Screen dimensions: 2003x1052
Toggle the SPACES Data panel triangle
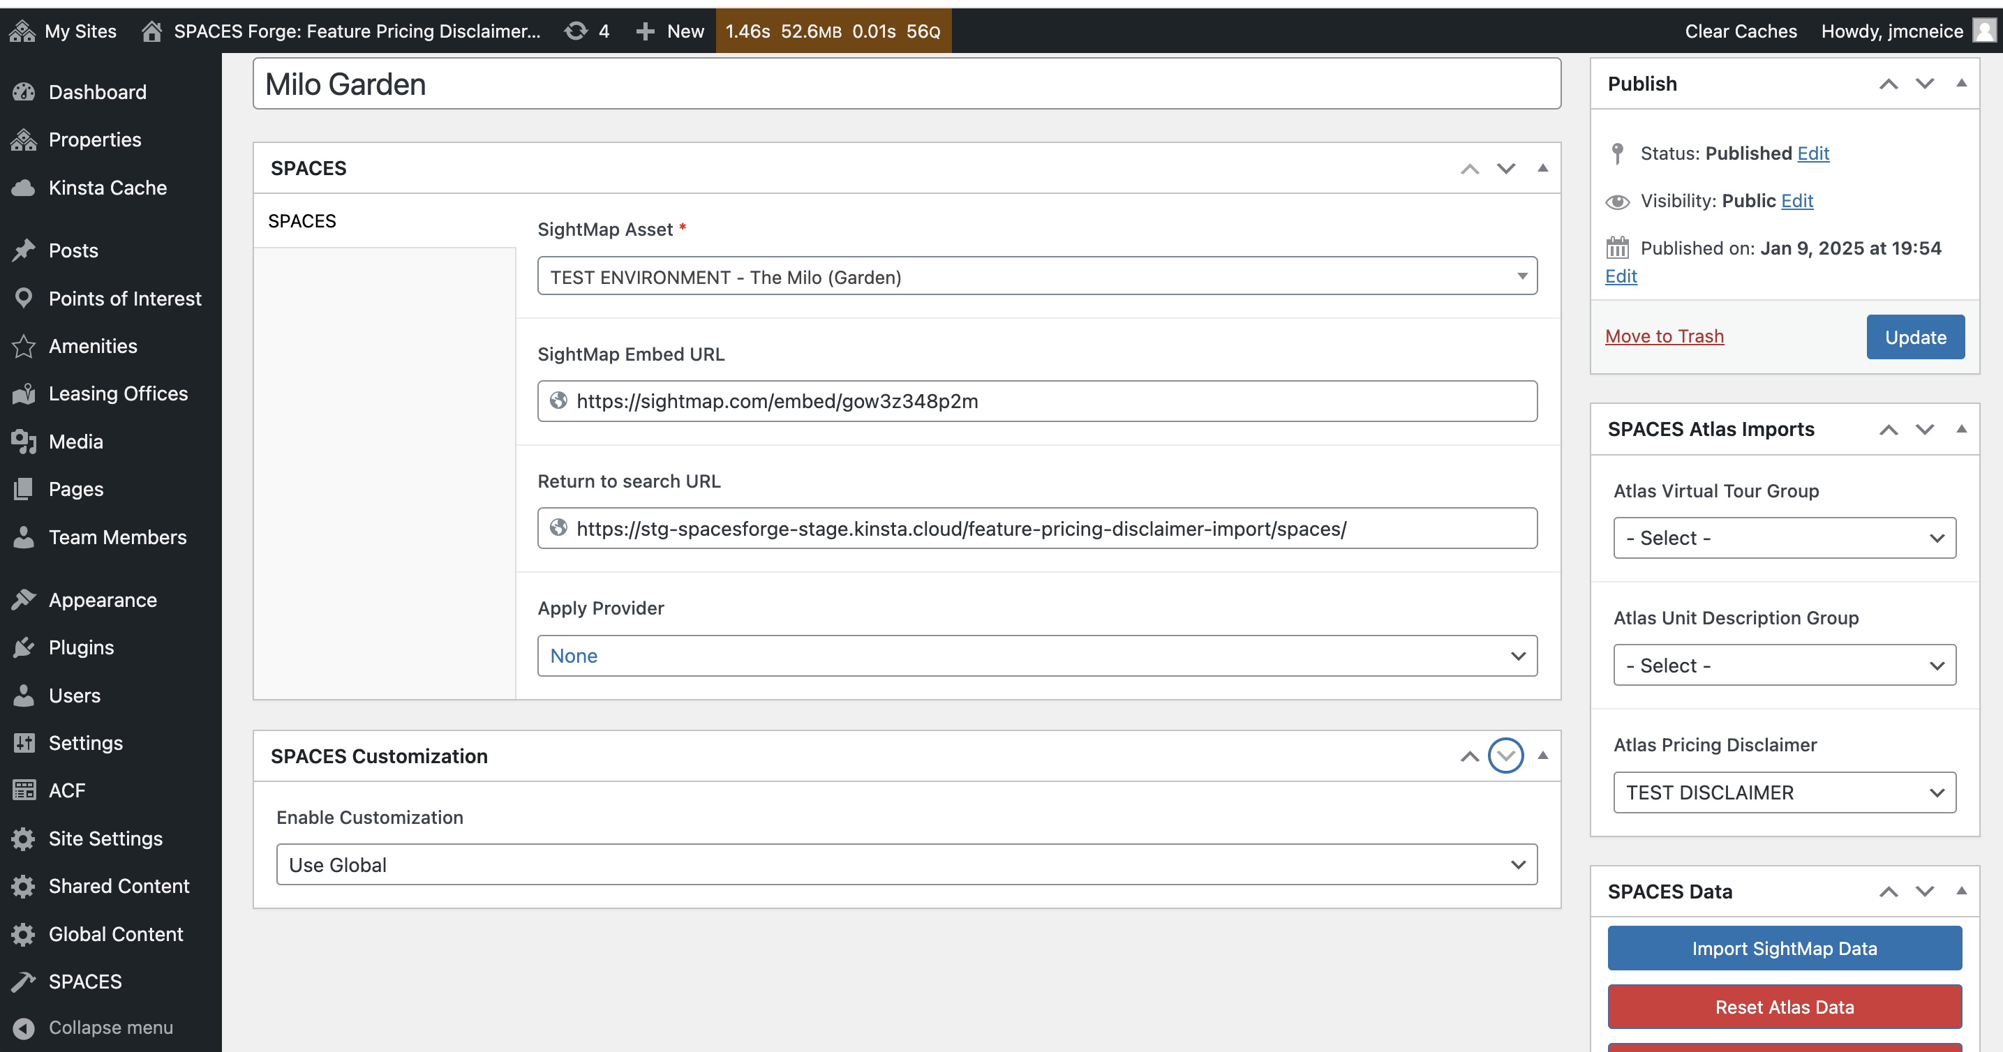coord(1962,890)
